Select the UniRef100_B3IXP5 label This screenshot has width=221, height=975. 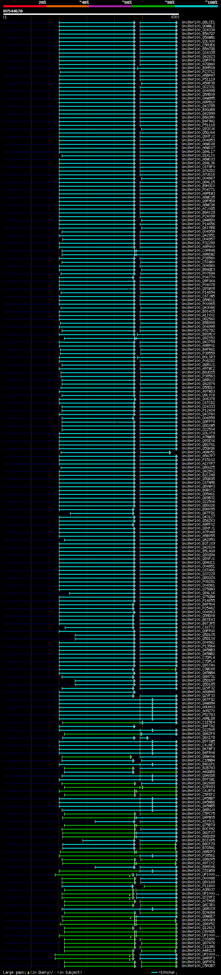(x=198, y=840)
